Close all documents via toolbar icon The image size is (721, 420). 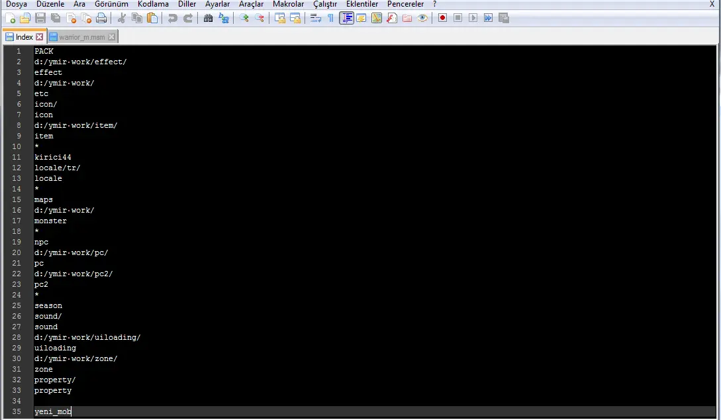[x=86, y=19]
